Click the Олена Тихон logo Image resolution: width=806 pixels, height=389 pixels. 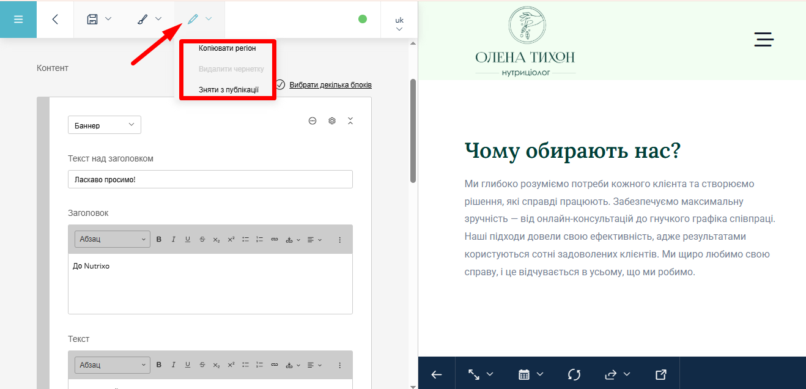525,42
